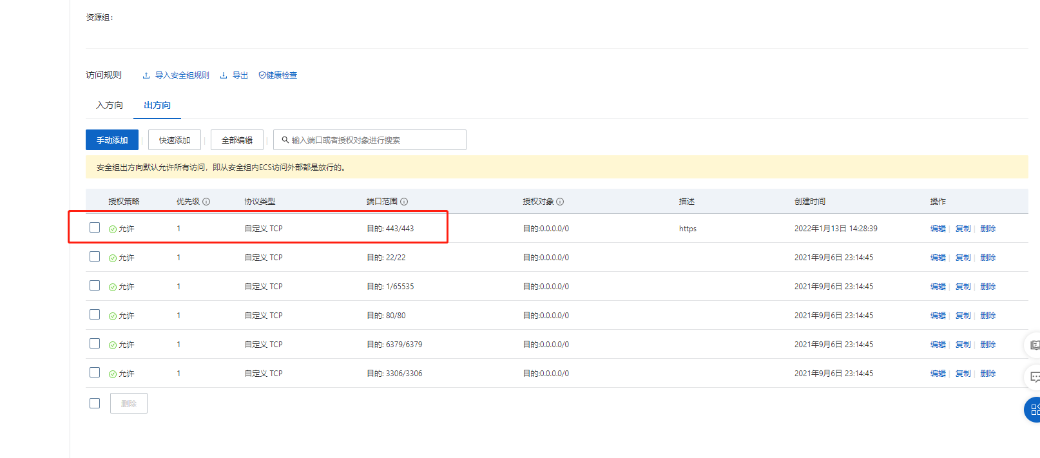Click the allow status icon of the 6379/6379 rule
This screenshot has height=458, width=1040.
point(113,345)
